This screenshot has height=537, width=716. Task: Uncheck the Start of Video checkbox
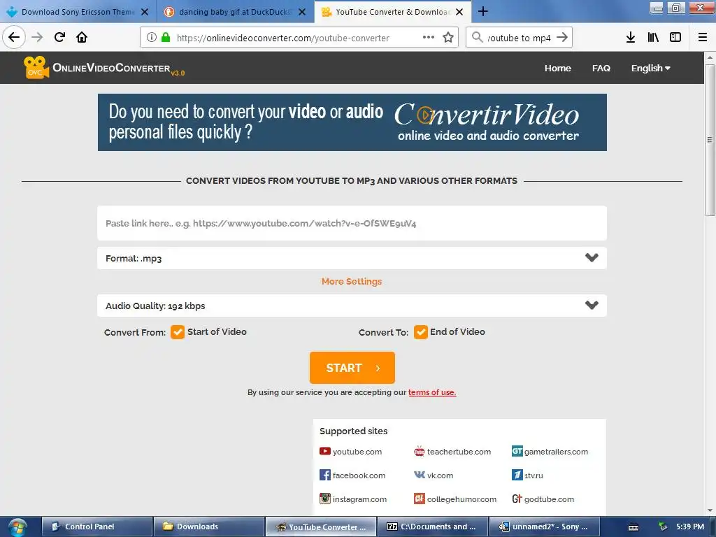pyautogui.click(x=177, y=332)
